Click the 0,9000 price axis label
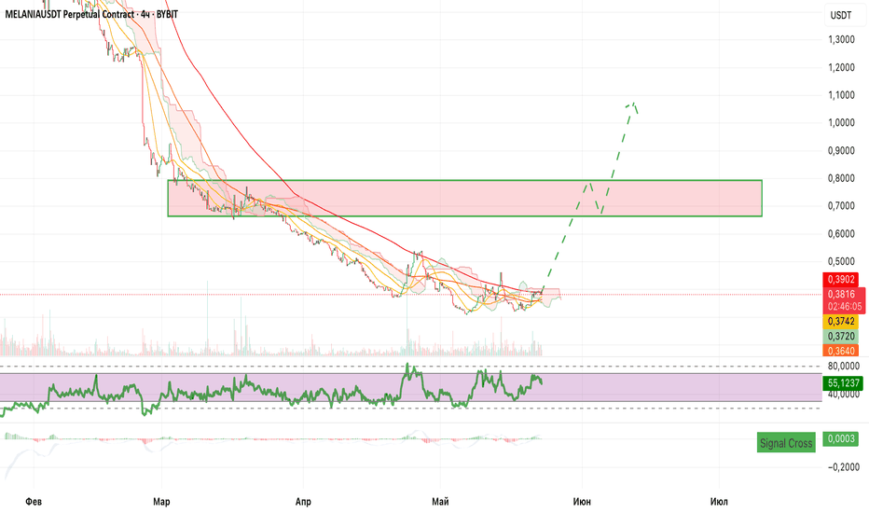The height and width of the screenshot is (513, 869). point(841,150)
